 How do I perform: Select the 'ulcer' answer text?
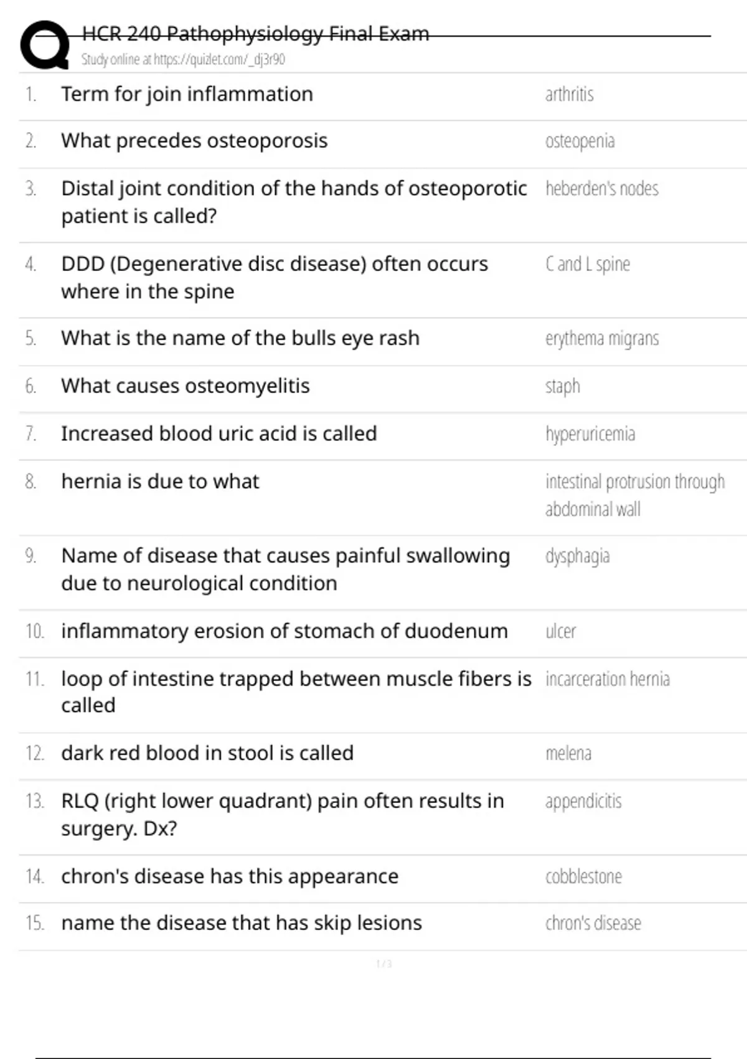pos(560,631)
